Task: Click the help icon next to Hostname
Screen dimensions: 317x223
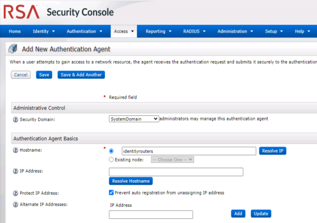Action: (15, 150)
